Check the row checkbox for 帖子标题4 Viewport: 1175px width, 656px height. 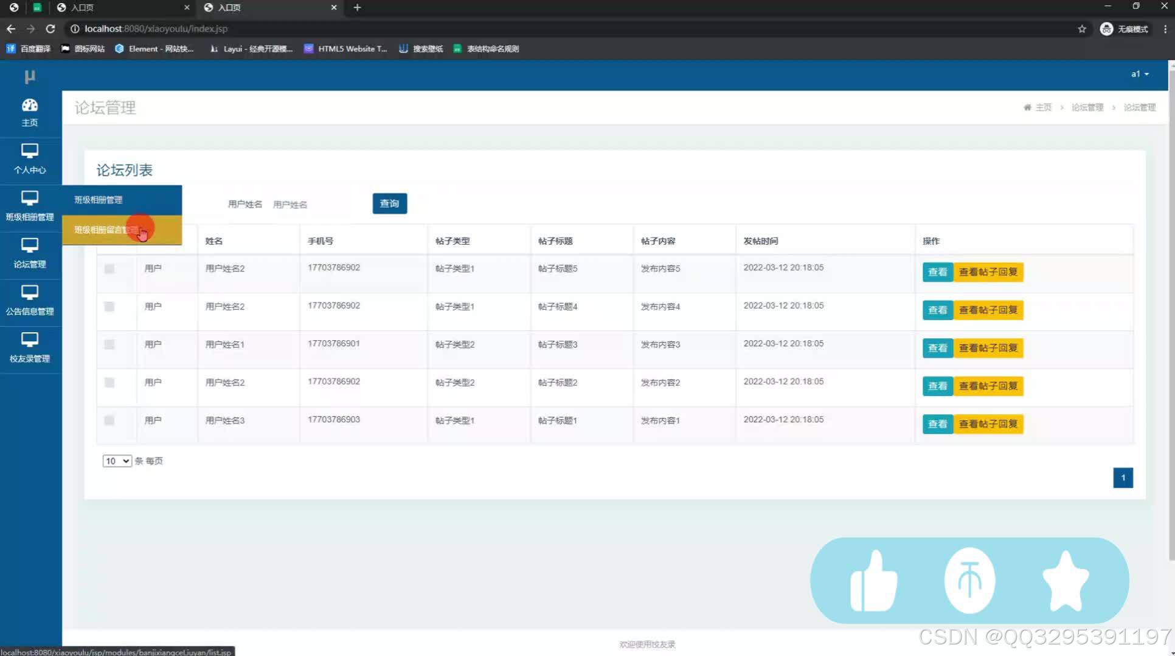pyautogui.click(x=109, y=307)
